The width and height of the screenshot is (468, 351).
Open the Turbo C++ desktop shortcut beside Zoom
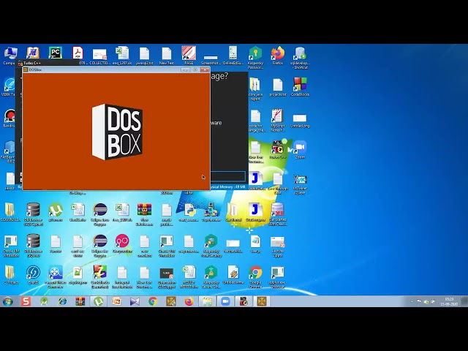(278, 149)
